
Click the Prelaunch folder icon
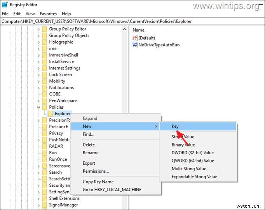[x=45, y=127]
